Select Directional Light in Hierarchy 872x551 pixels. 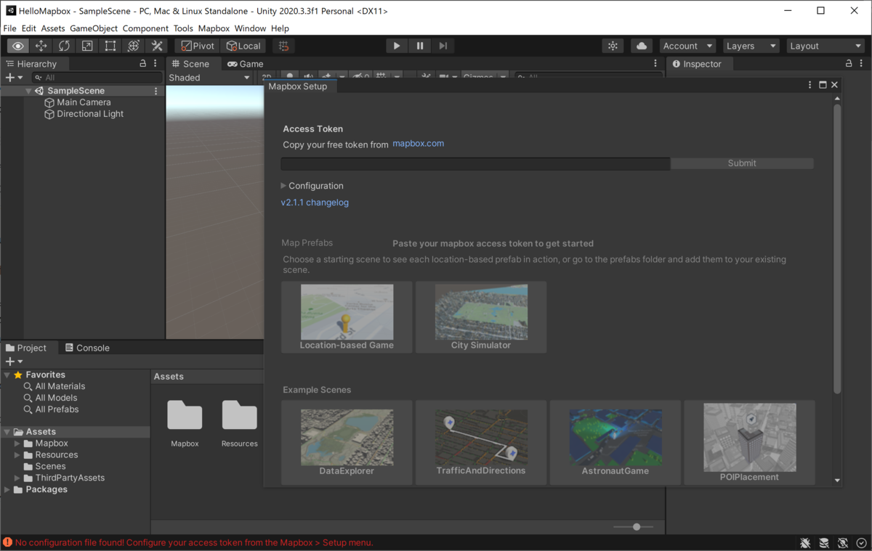(90, 114)
